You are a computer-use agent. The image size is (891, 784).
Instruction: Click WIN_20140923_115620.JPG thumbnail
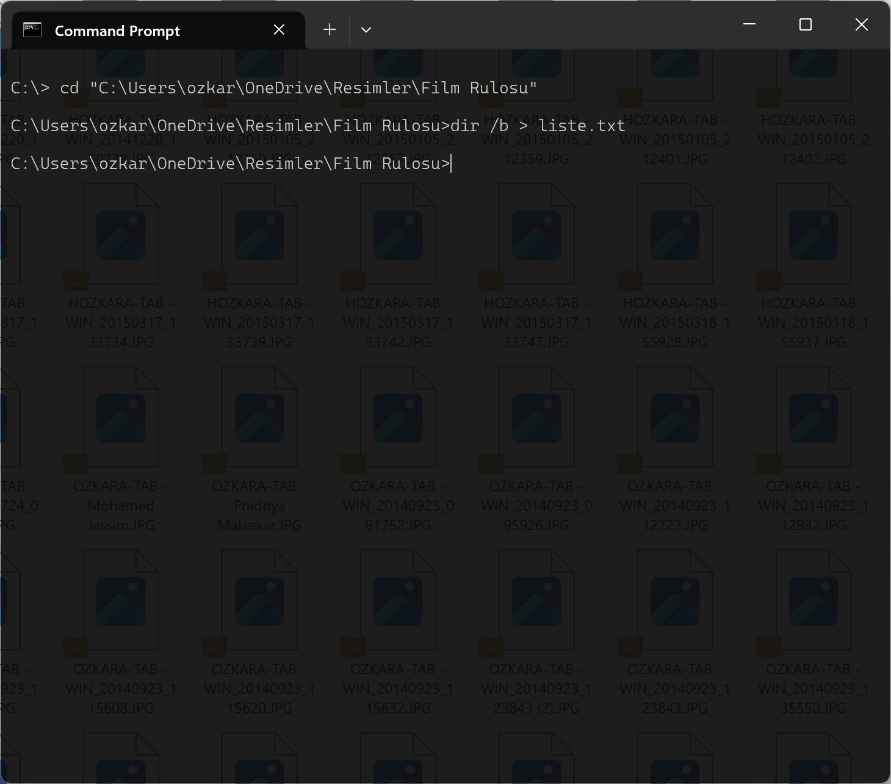point(259,601)
